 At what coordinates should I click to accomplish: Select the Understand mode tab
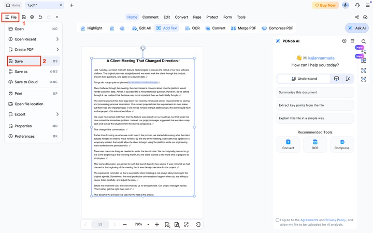pyautogui.click(x=304, y=79)
